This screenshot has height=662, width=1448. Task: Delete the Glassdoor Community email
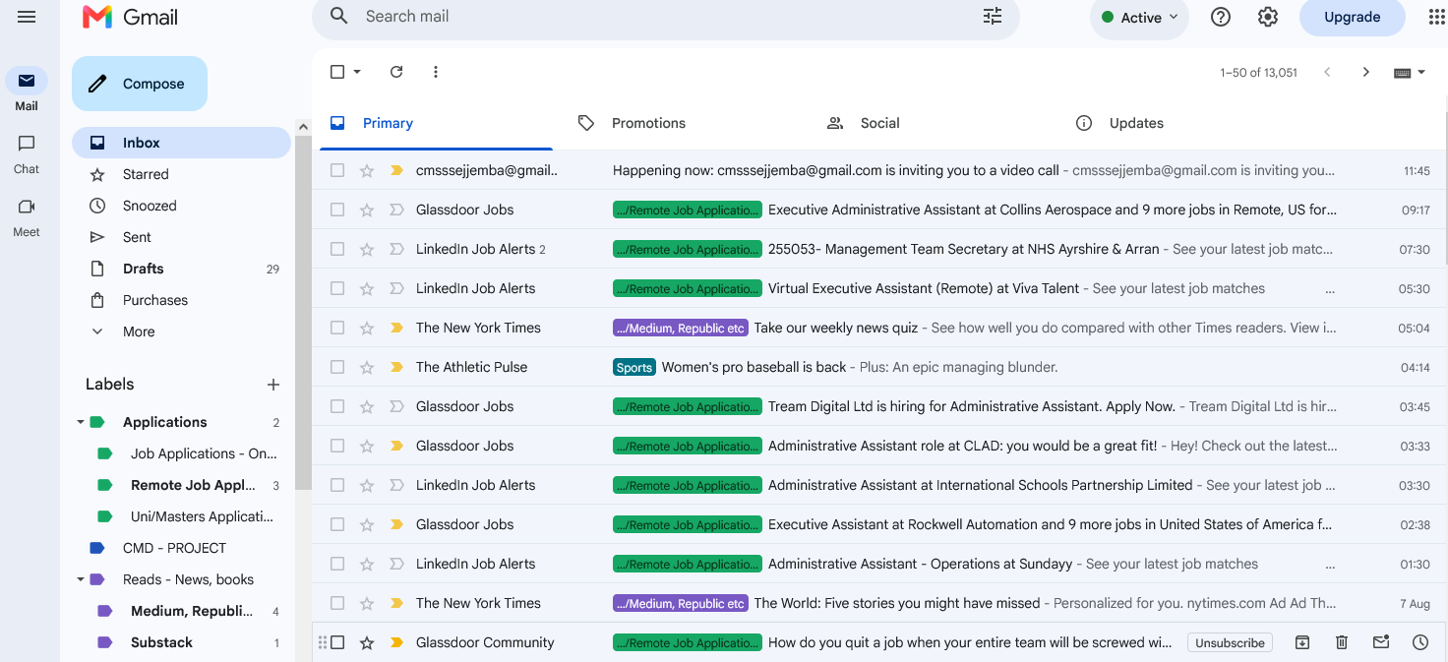(1342, 642)
